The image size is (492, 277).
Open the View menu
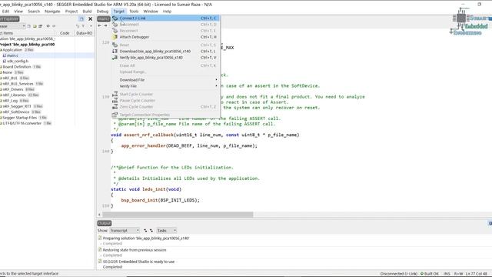click(x=18, y=12)
